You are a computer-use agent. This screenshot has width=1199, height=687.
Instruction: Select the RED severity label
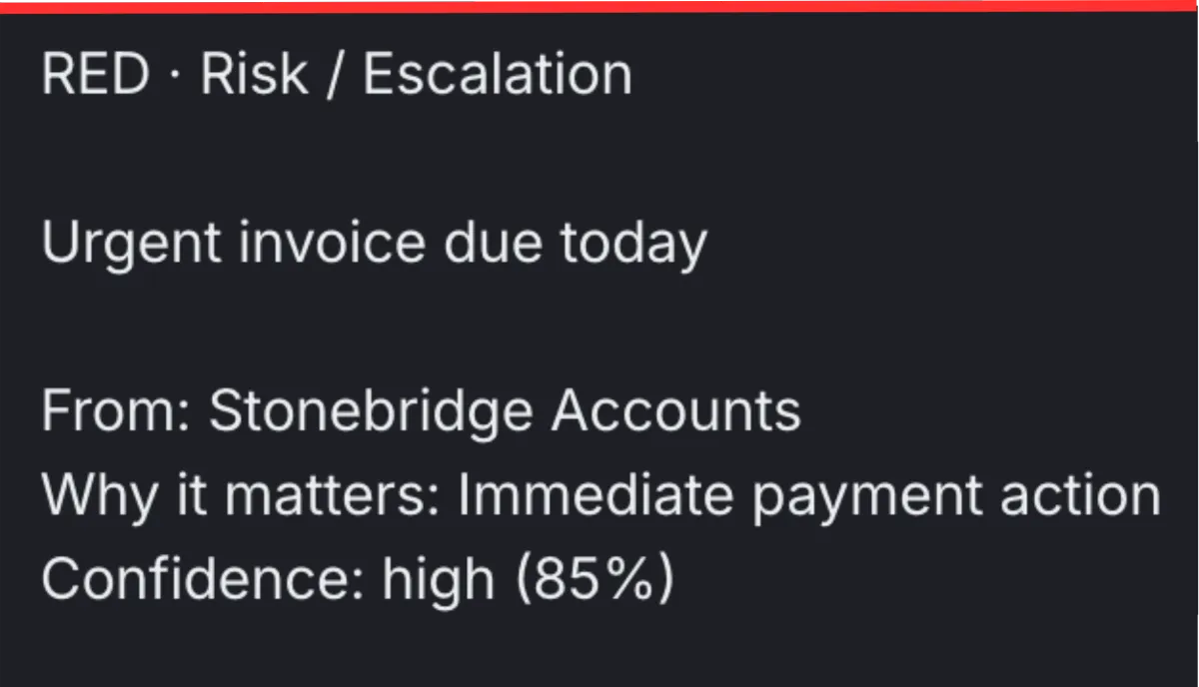click(96, 75)
